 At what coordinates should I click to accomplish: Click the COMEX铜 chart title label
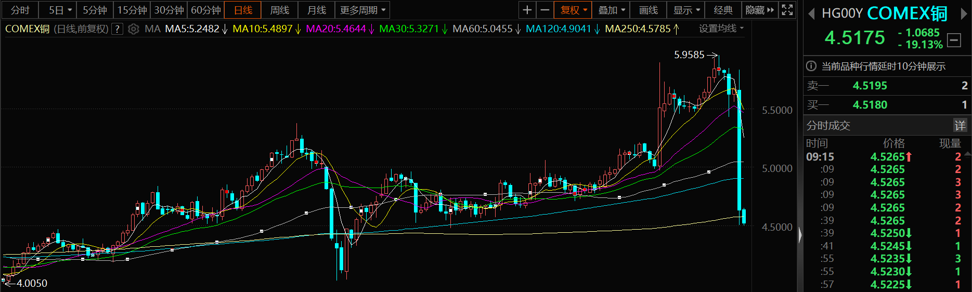coord(27,29)
